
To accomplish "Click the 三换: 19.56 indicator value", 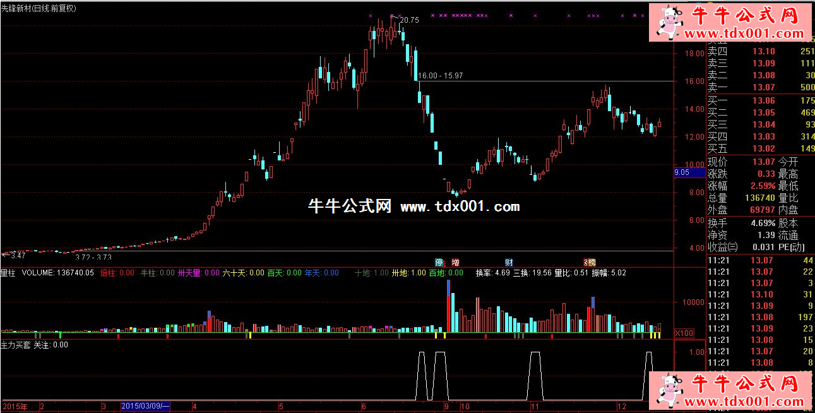I will tap(532, 273).
